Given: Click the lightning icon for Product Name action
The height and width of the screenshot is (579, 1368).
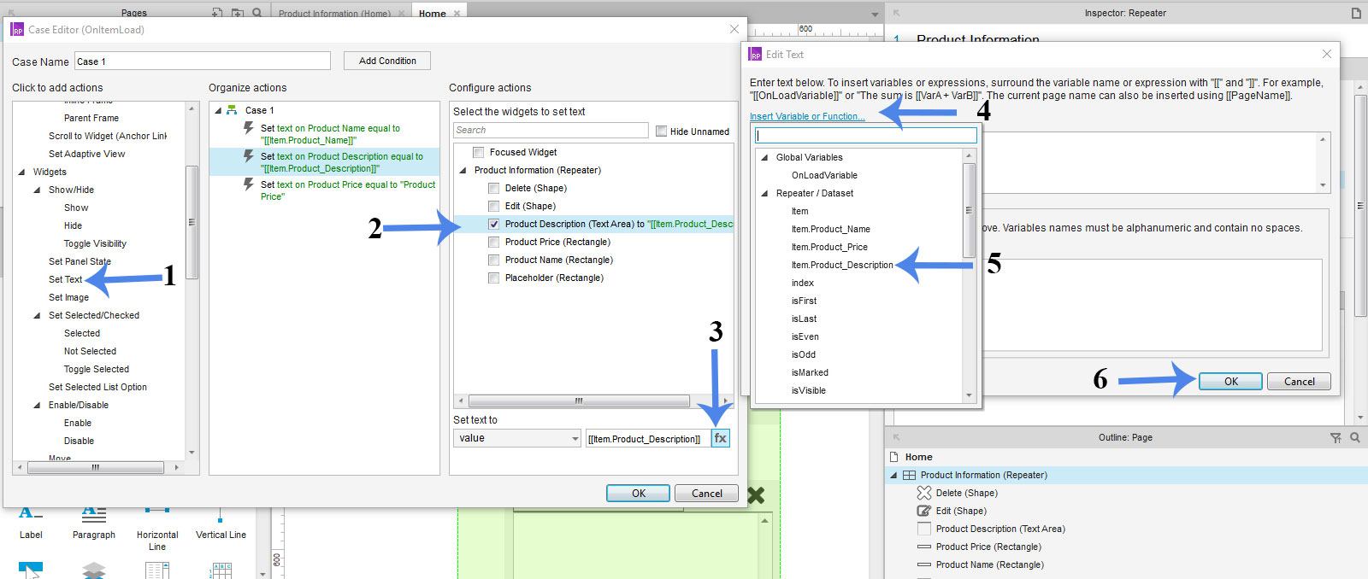Looking at the screenshot, I should pos(248,128).
